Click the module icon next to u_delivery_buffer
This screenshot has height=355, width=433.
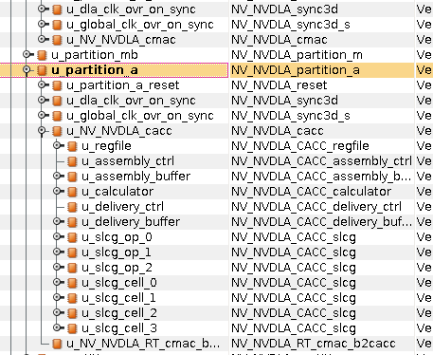72,222
